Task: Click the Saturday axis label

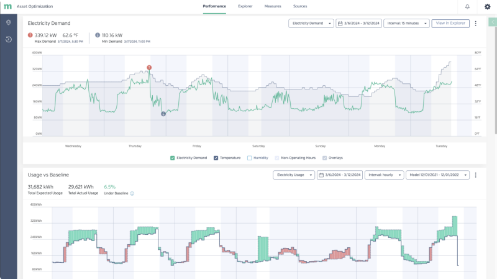Action: [258, 146]
